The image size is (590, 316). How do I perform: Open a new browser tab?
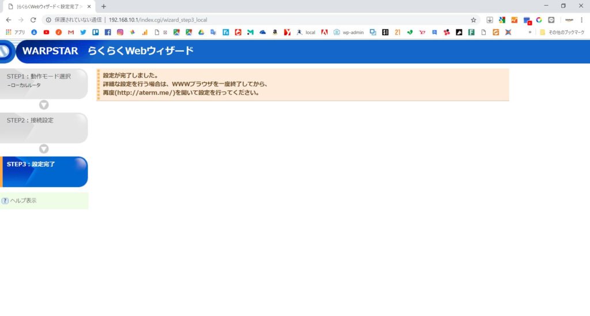104,6
